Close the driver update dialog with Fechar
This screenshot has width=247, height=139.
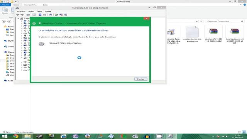(140, 79)
